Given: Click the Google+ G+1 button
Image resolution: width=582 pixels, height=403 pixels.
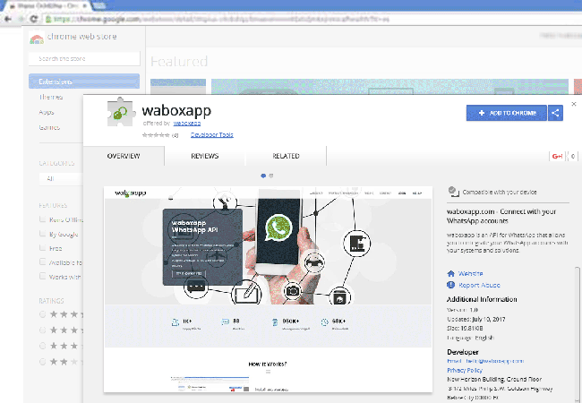Looking at the screenshot, I should pyautogui.click(x=557, y=156).
